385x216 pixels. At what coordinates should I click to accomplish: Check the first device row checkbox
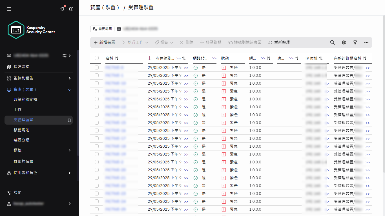(97, 67)
